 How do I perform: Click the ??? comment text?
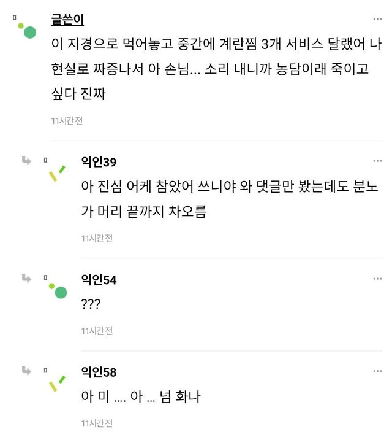tap(91, 306)
